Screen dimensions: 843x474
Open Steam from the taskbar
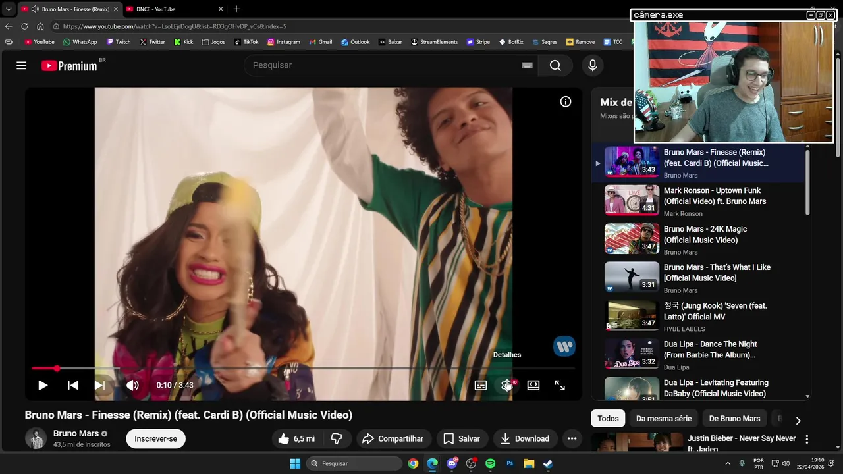pos(548,463)
